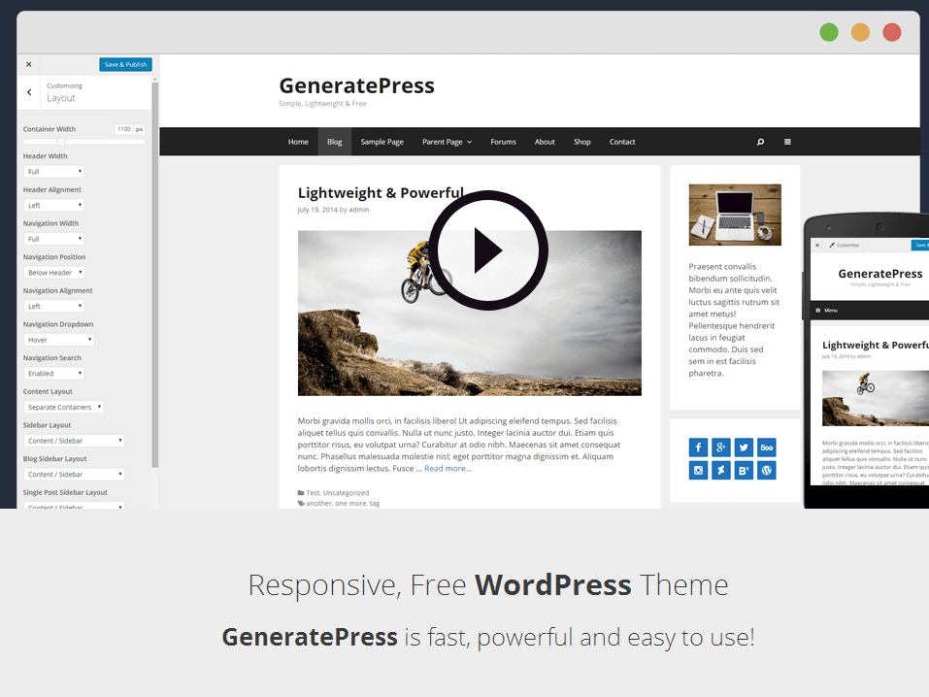Click the Facebook social icon

(698, 448)
